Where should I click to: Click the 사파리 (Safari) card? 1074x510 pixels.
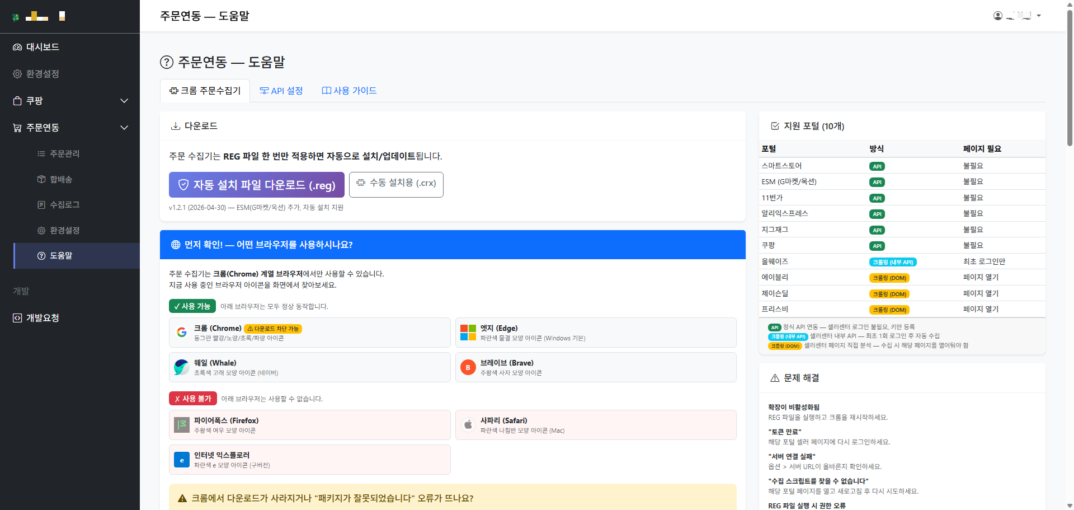[x=596, y=425]
